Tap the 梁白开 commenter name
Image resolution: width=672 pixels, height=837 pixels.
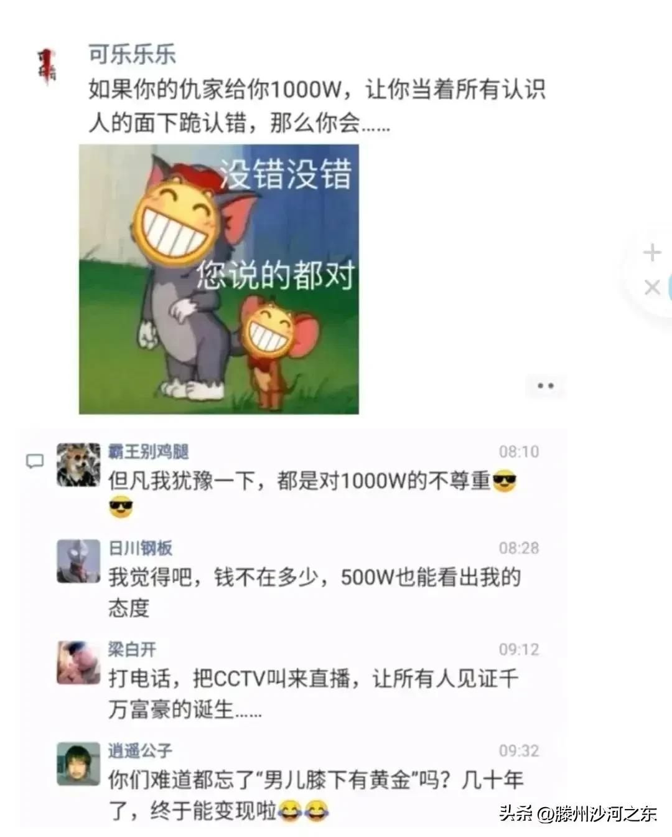[x=133, y=650]
